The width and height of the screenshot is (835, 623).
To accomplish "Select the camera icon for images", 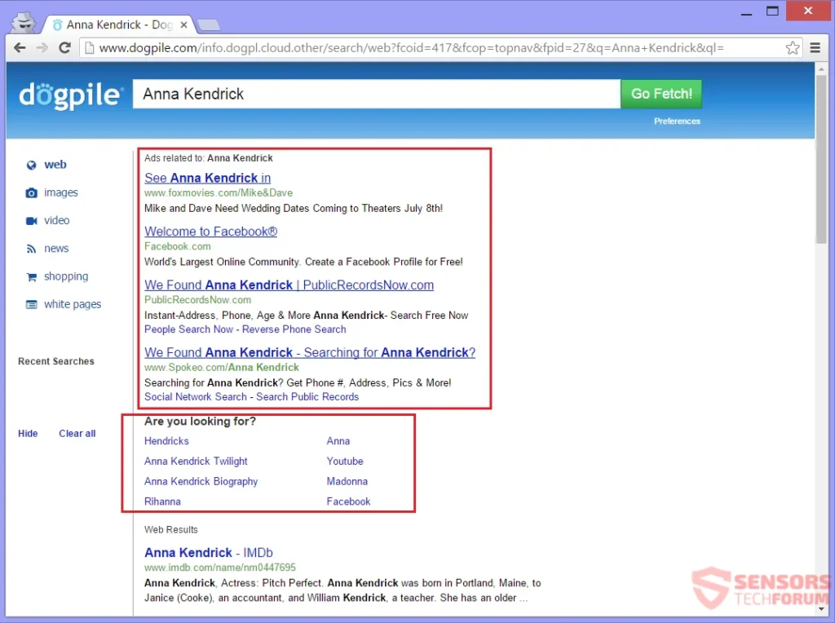I will point(31,193).
